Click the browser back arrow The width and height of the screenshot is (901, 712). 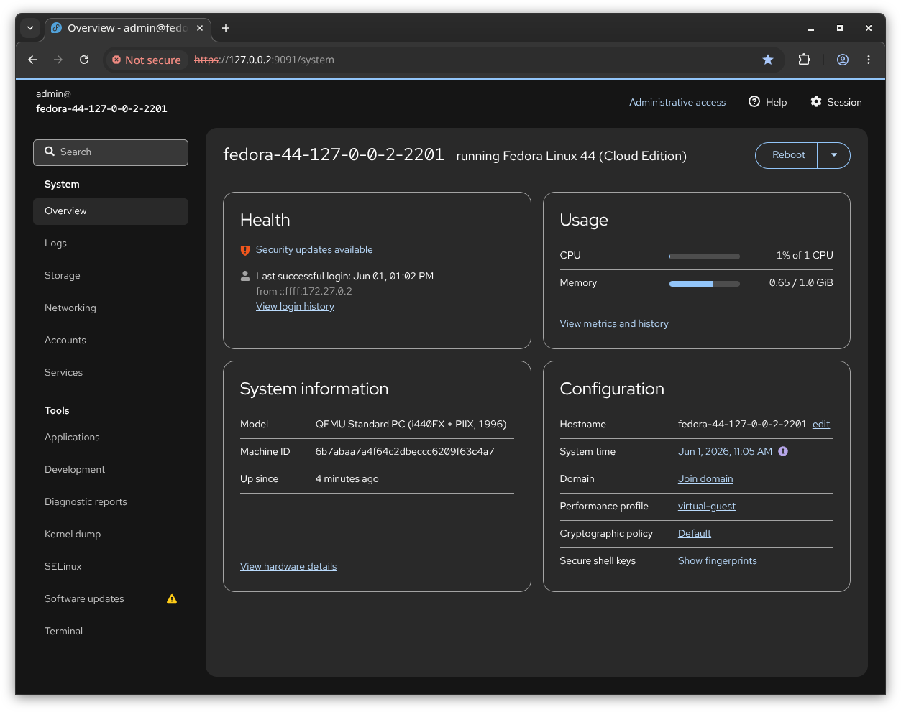[32, 60]
